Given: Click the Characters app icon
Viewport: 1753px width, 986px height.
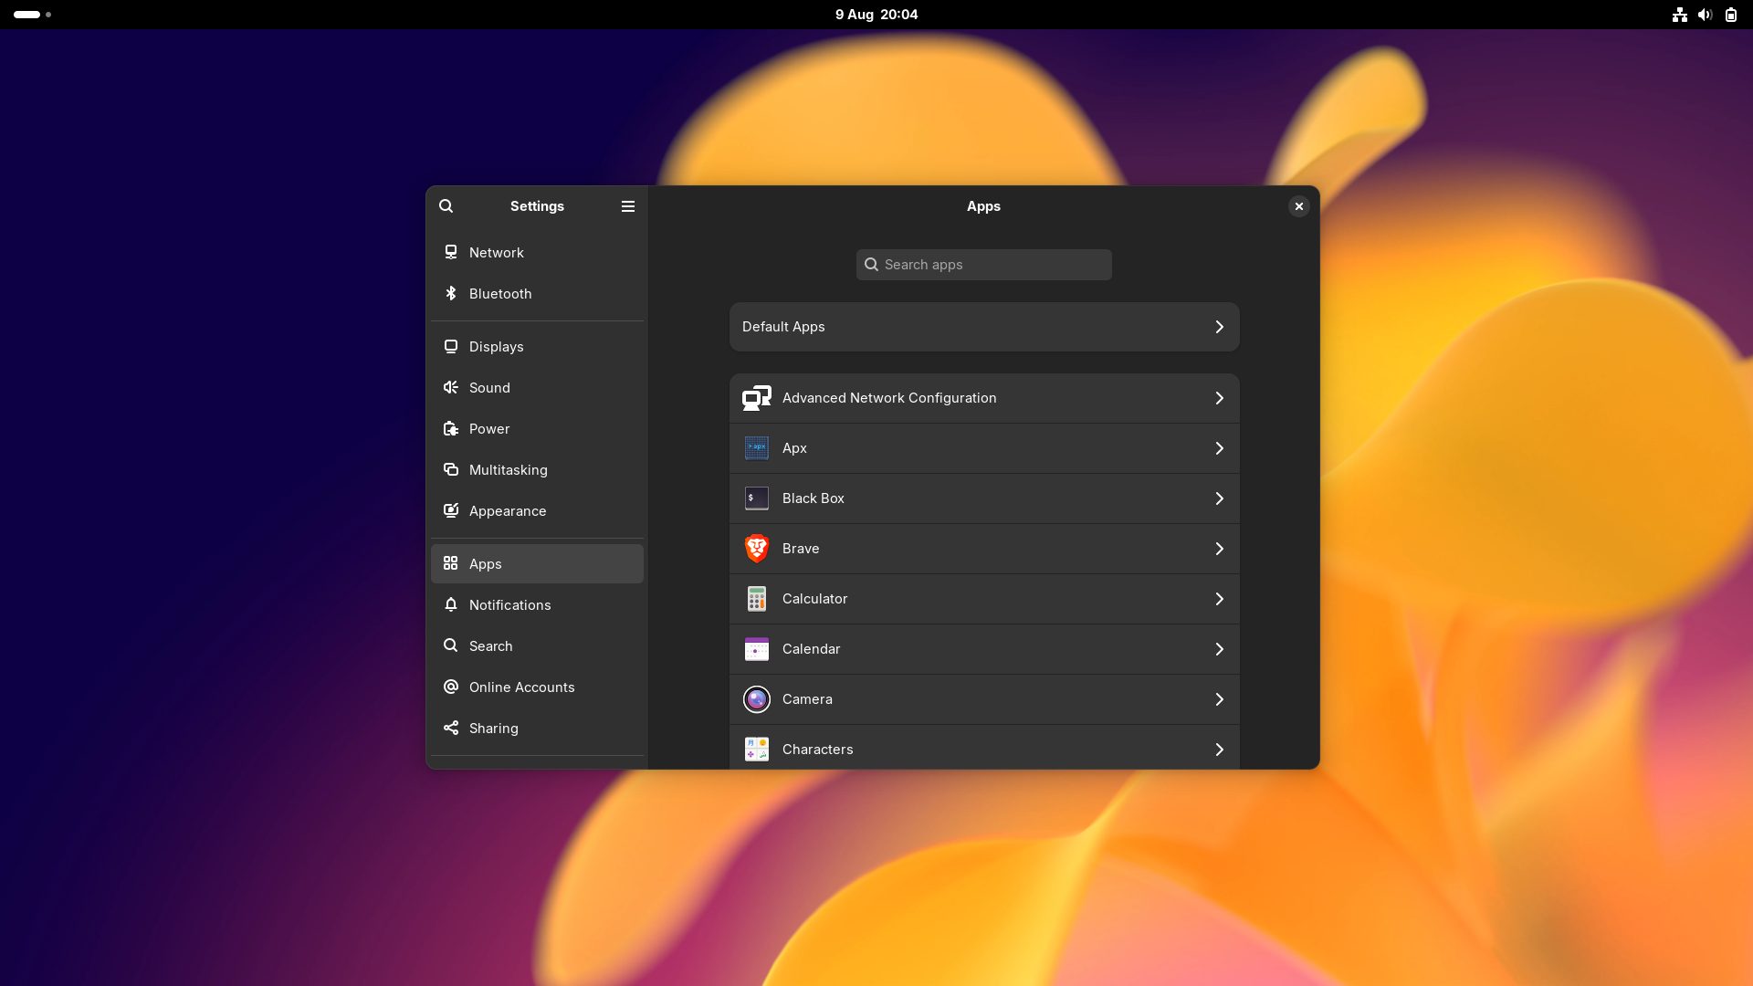Looking at the screenshot, I should 757,750.
